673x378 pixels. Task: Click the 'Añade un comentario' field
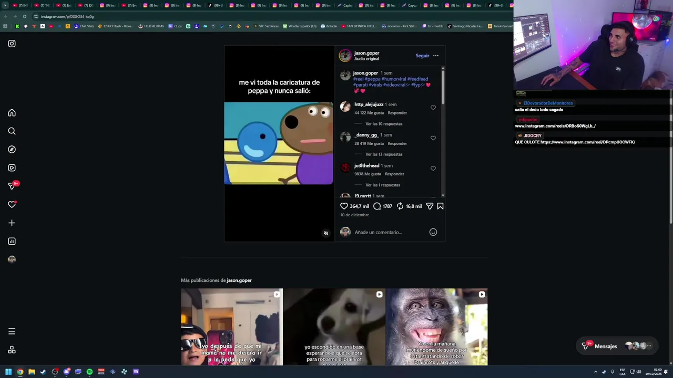click(x=389, y=232)
